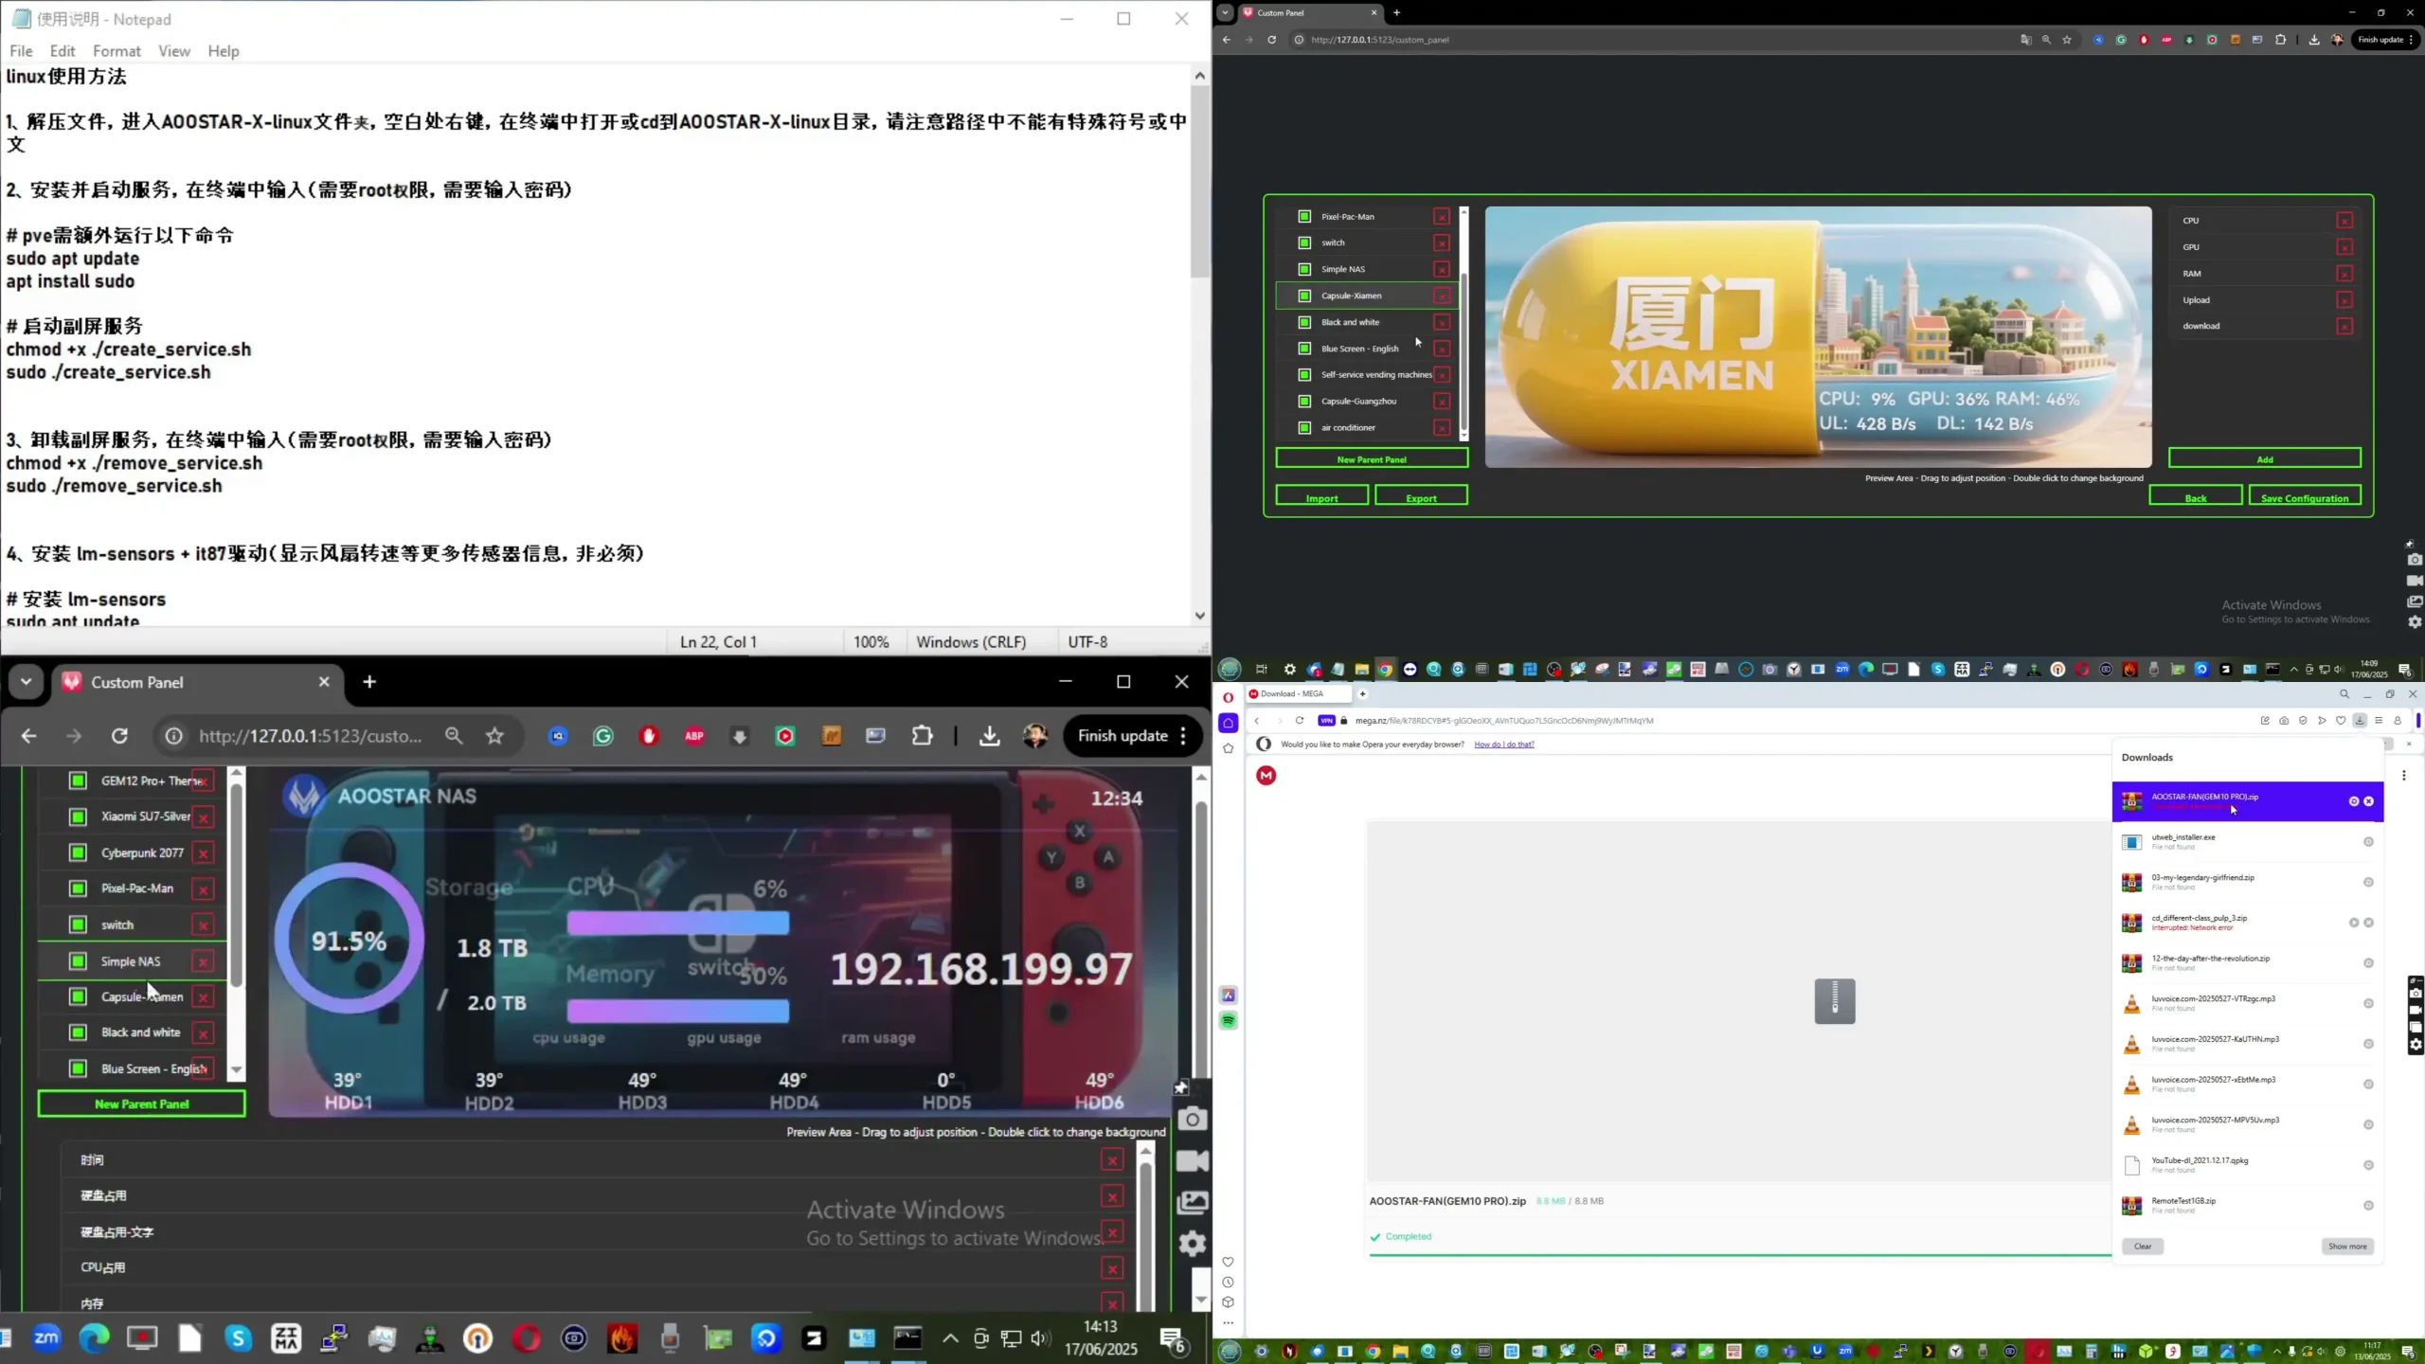Open the Edit menu in Notepad

click(63, 51)
